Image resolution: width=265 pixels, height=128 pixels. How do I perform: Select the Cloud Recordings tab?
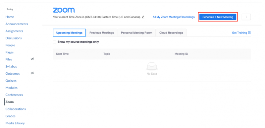point(171,33)
